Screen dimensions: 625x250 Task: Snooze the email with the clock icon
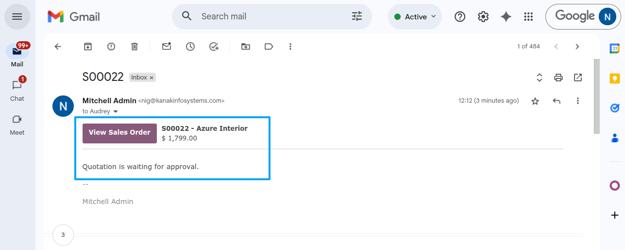(x=190, y=47)
